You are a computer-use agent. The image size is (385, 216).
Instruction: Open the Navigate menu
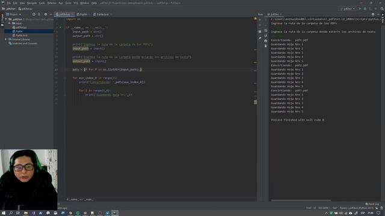(x=32, y=3)
